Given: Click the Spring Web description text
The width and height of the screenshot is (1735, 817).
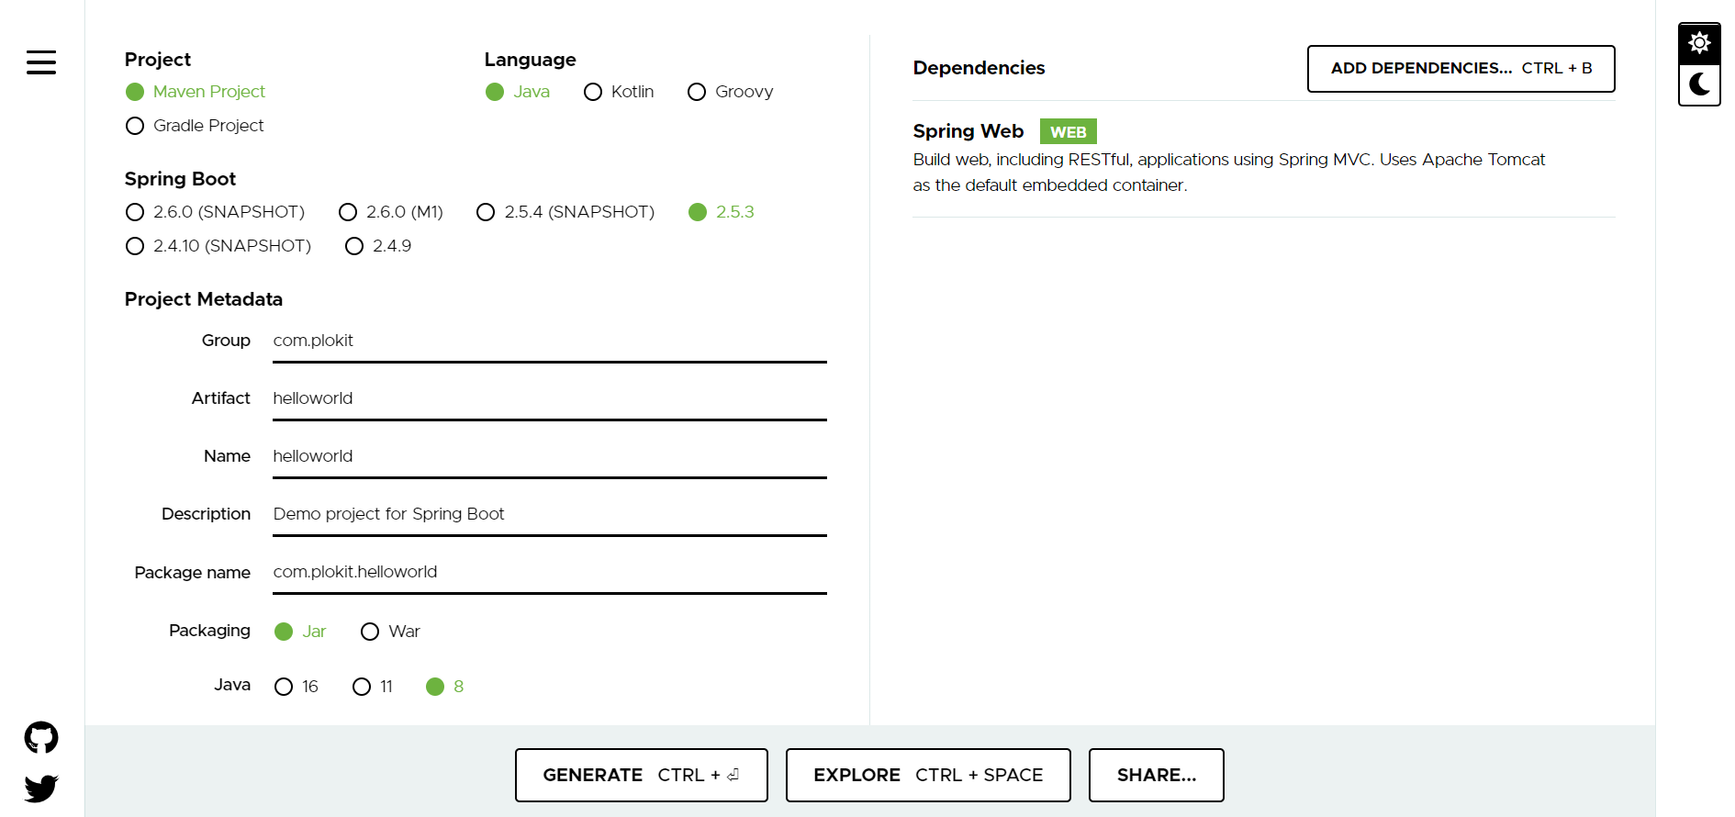Looking at the screenshot, I should [1229, 173].
